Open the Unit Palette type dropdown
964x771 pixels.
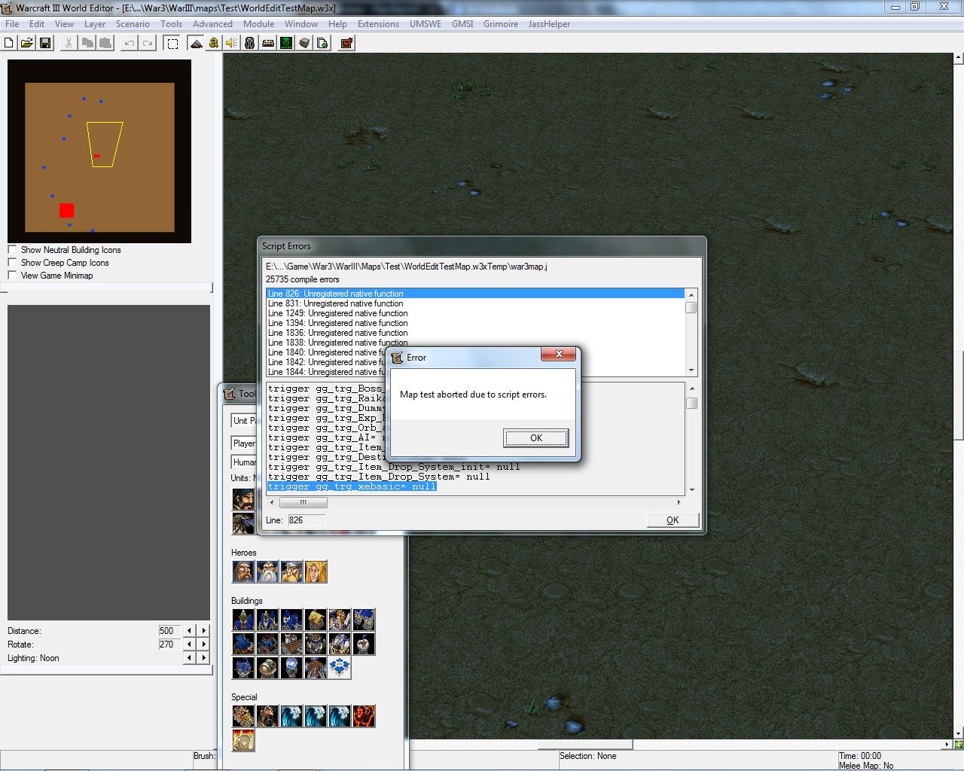[244, 421]
